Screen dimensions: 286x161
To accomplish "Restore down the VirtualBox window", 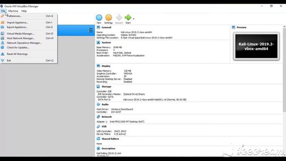I will coord(271,6).
